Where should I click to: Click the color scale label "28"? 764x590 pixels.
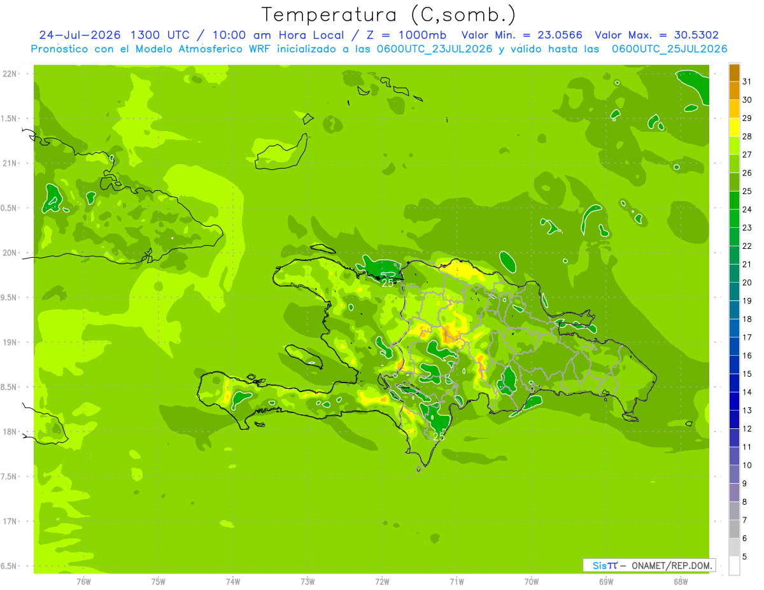pyautogui.click(x=747, y=136)
